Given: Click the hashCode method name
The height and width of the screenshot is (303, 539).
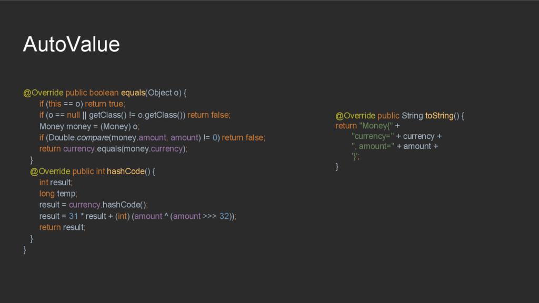Looking at the screenshot, I should [125, 171].
